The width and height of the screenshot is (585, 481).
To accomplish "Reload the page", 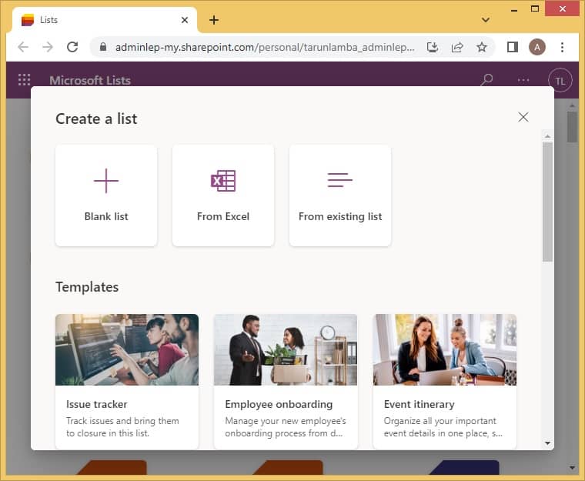I will tap(72, 47).
